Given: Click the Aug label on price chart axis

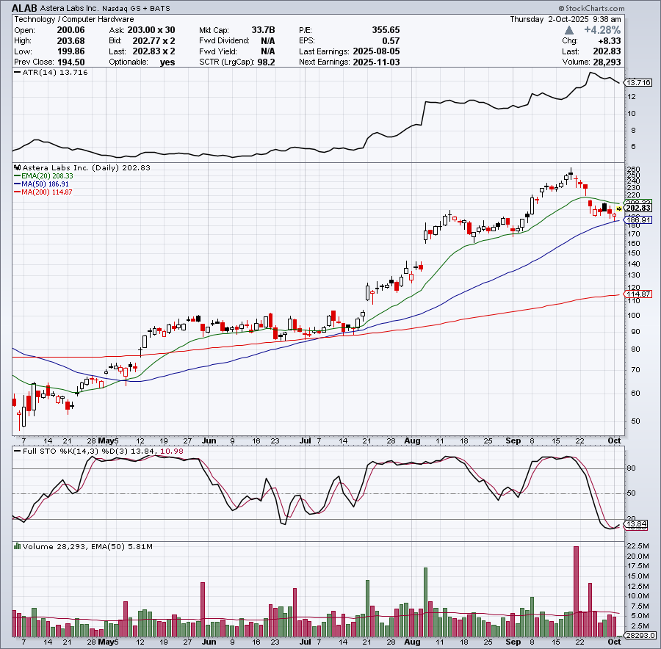Looking at the screenshot, I should (412, 440).
